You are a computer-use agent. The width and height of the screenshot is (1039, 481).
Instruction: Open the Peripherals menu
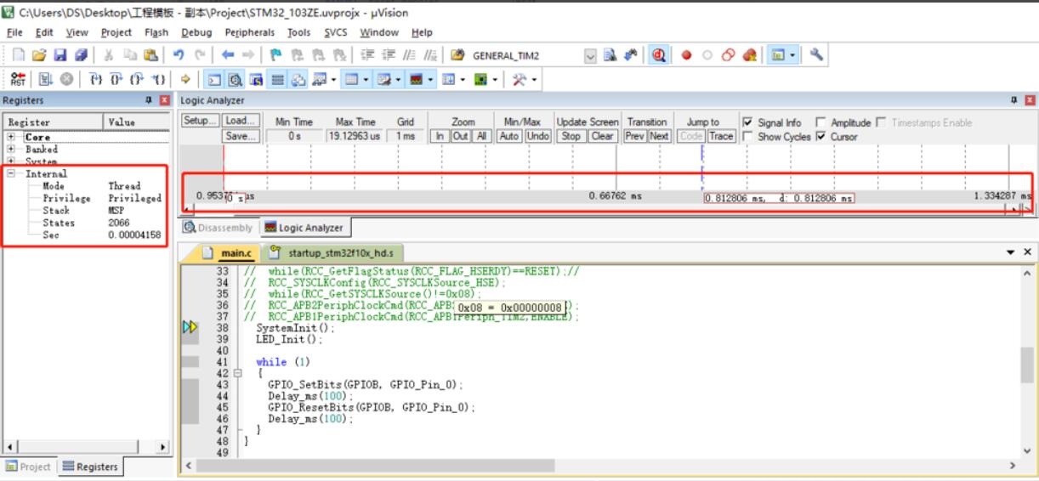[x=249, y=32]
